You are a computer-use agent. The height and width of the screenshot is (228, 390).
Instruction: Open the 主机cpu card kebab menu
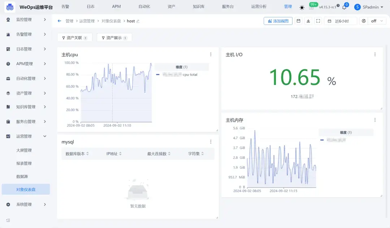pos(211,54)
